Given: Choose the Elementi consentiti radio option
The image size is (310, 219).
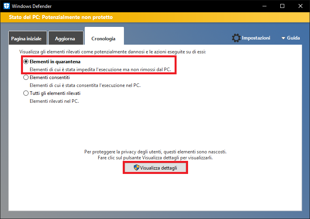Looking at the screenshot, I should tap(26, 77).
